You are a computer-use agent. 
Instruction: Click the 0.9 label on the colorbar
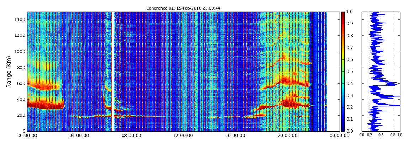(349, 24)
